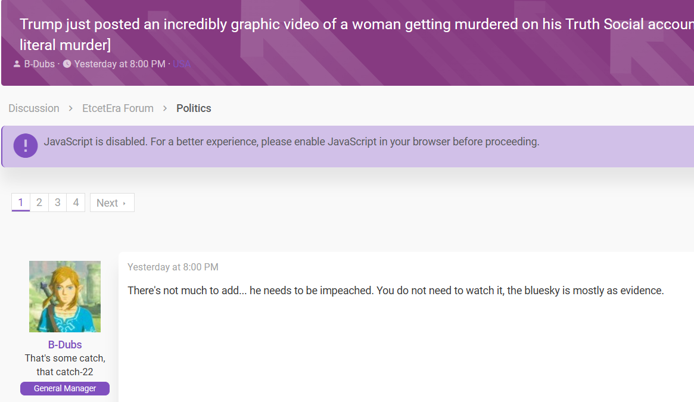Go to page 2 of the thread

coord(39,202)
